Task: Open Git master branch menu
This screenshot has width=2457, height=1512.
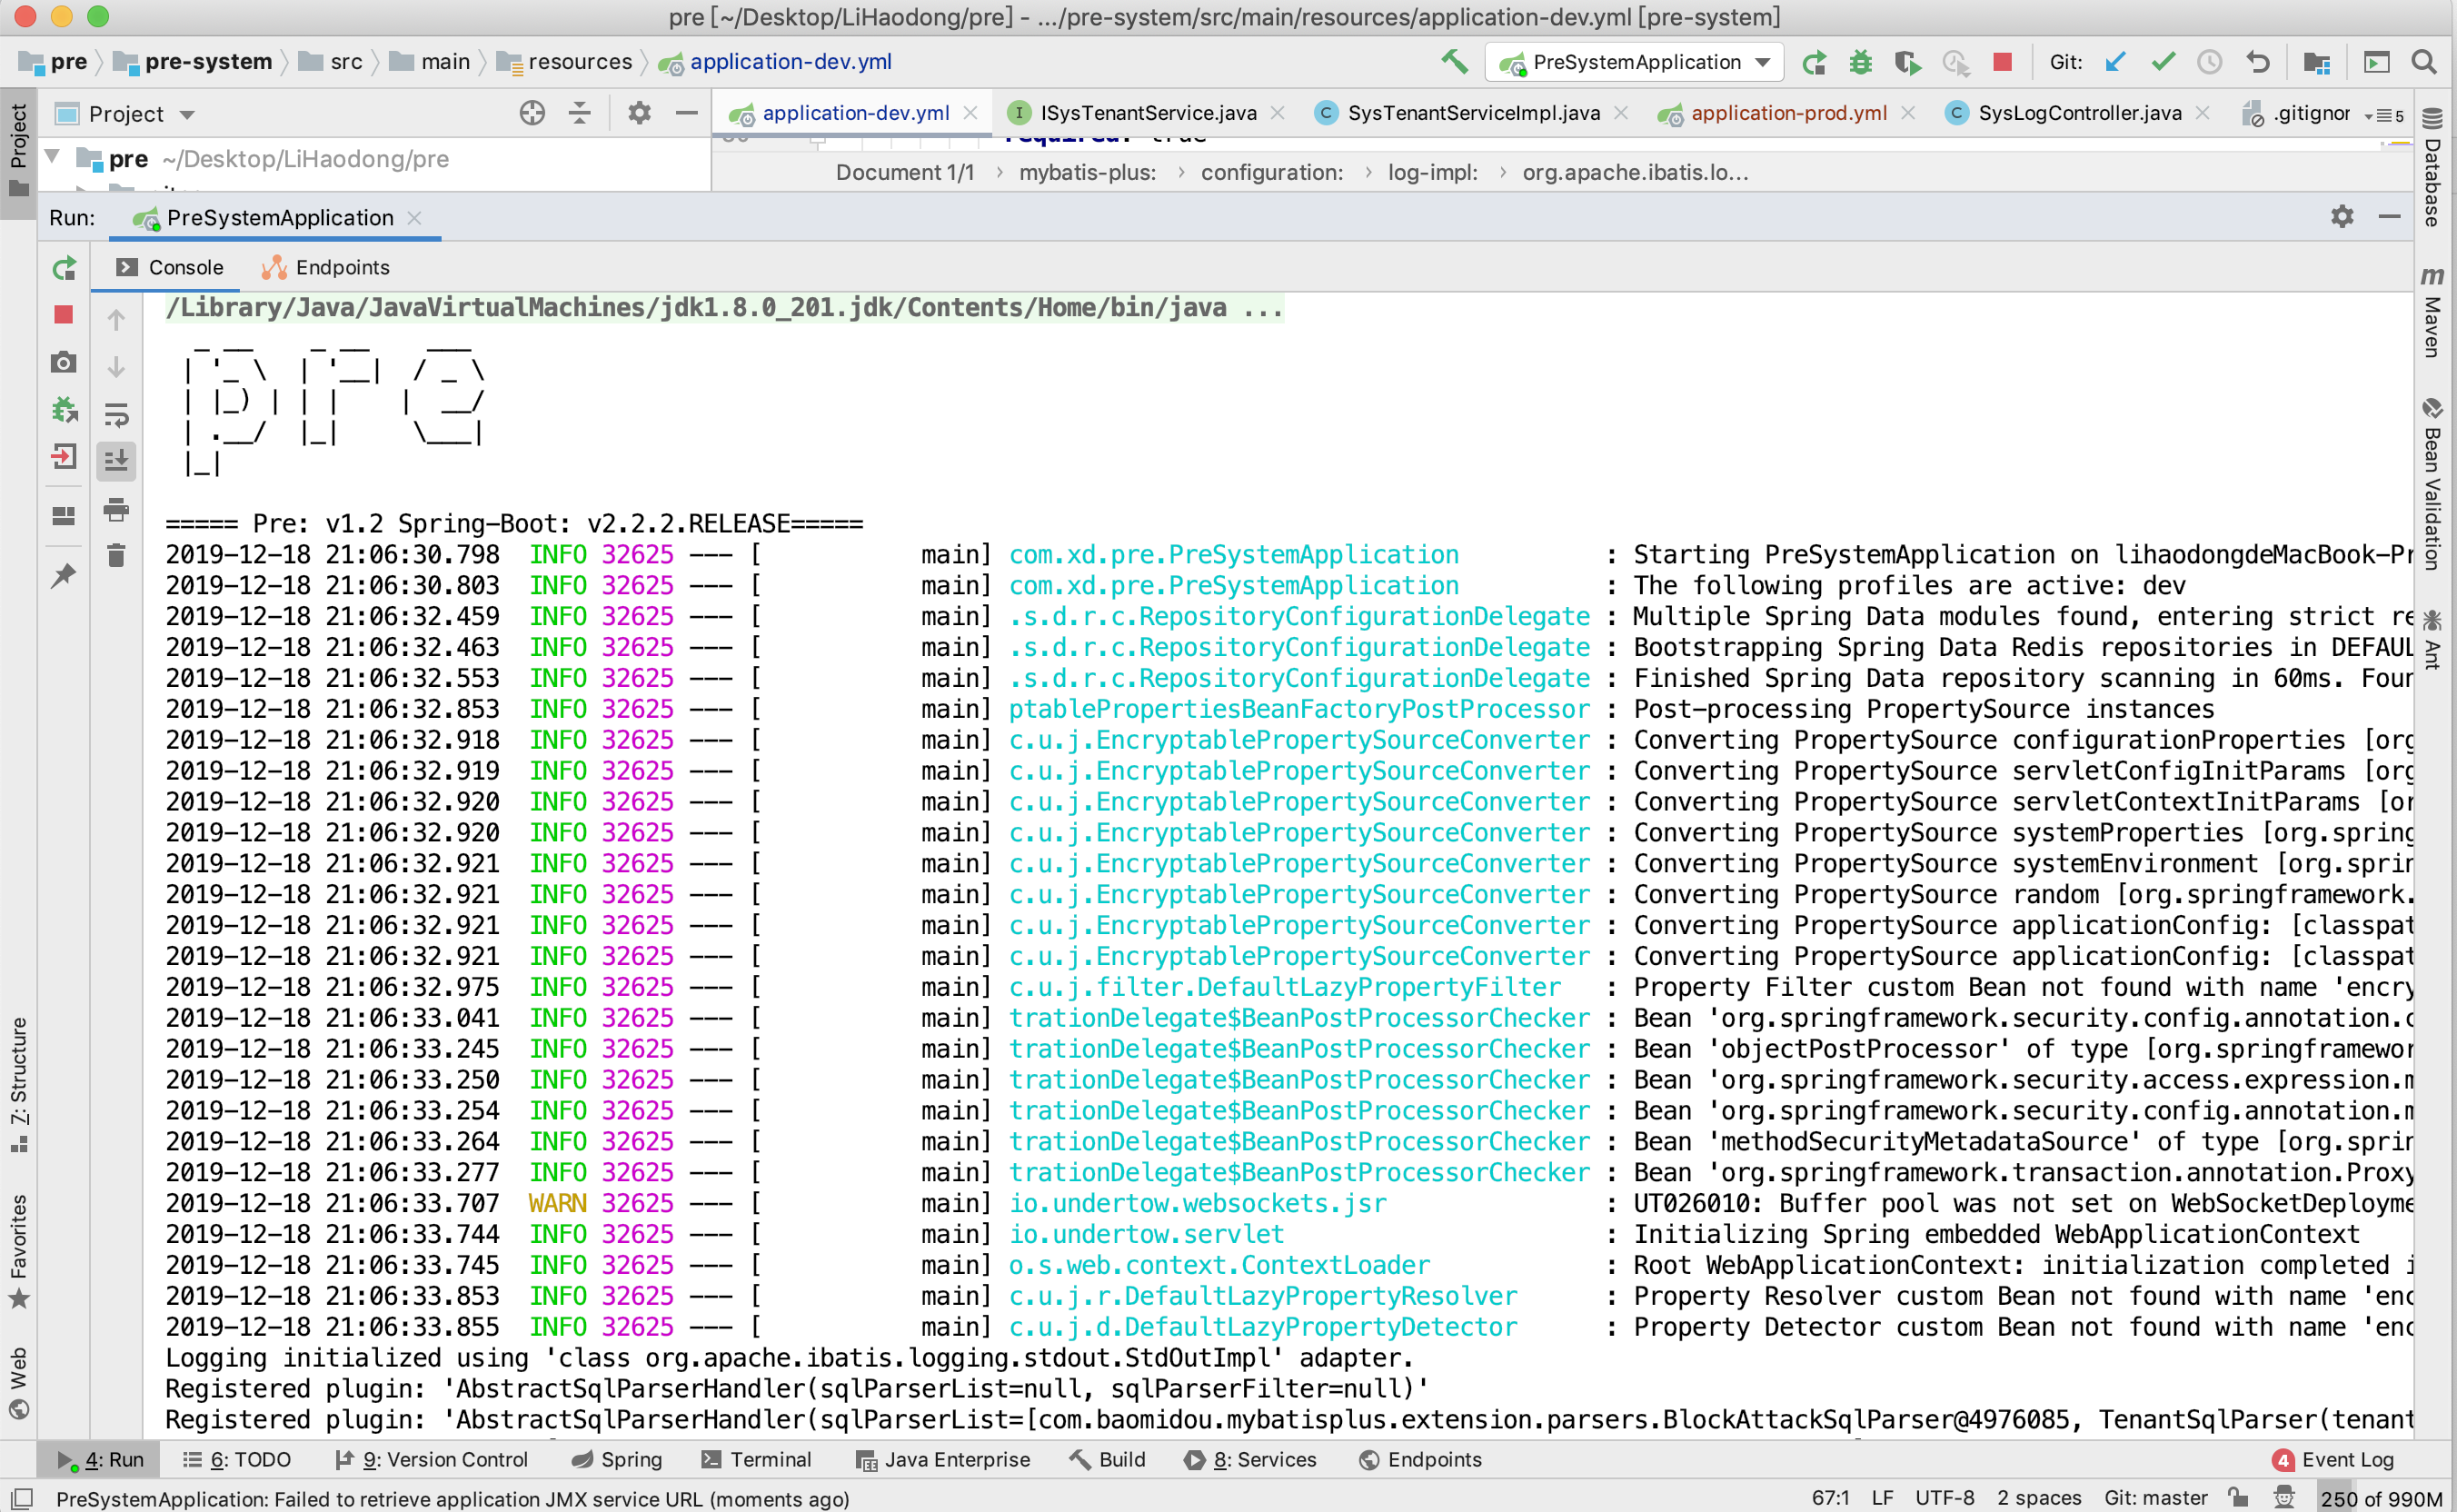Action: (2156, 1498)
